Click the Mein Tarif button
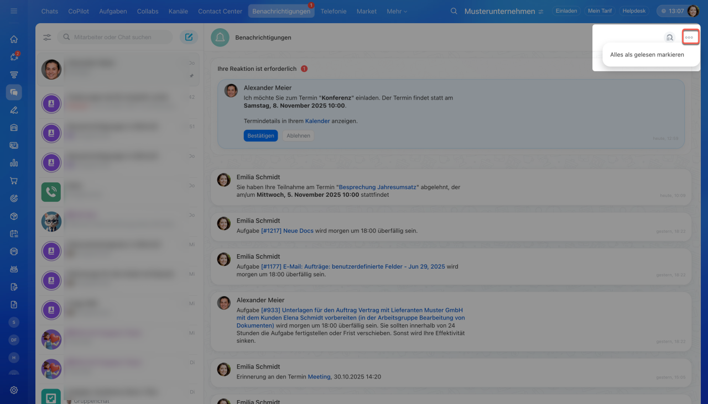Screen dimensions: 708x404 point(600,11)
